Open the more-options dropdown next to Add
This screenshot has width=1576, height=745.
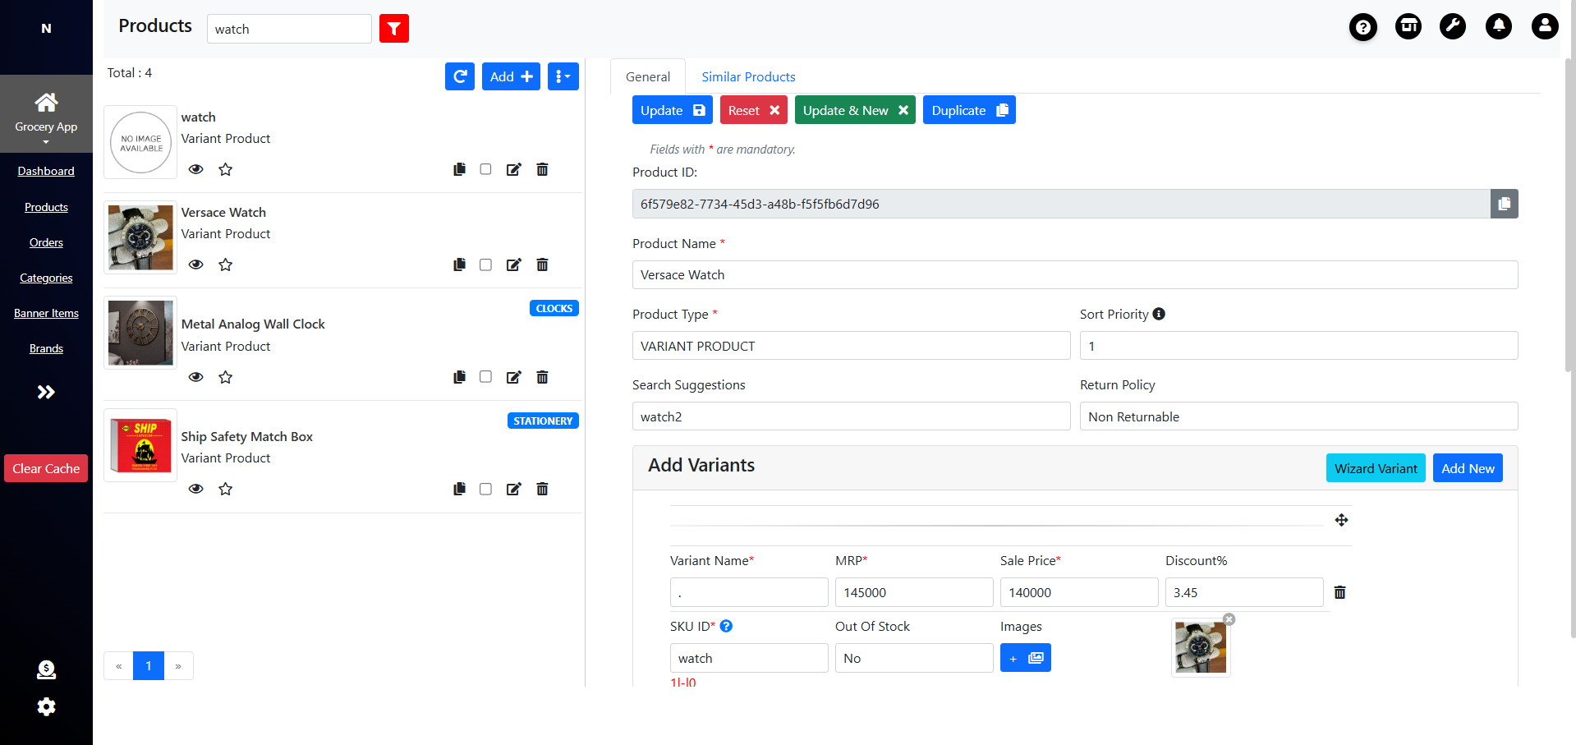(563, 76)
